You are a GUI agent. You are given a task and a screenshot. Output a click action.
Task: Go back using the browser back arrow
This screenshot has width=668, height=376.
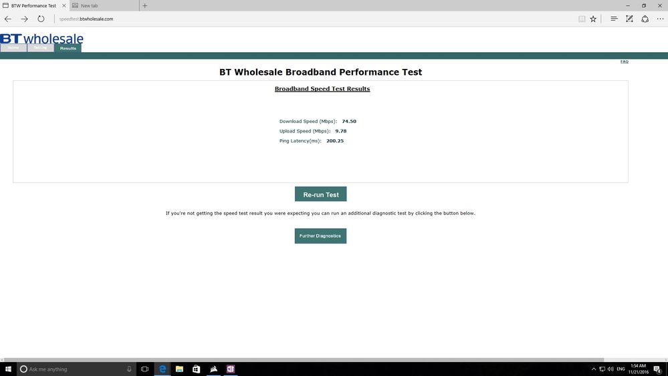point(7,19)
